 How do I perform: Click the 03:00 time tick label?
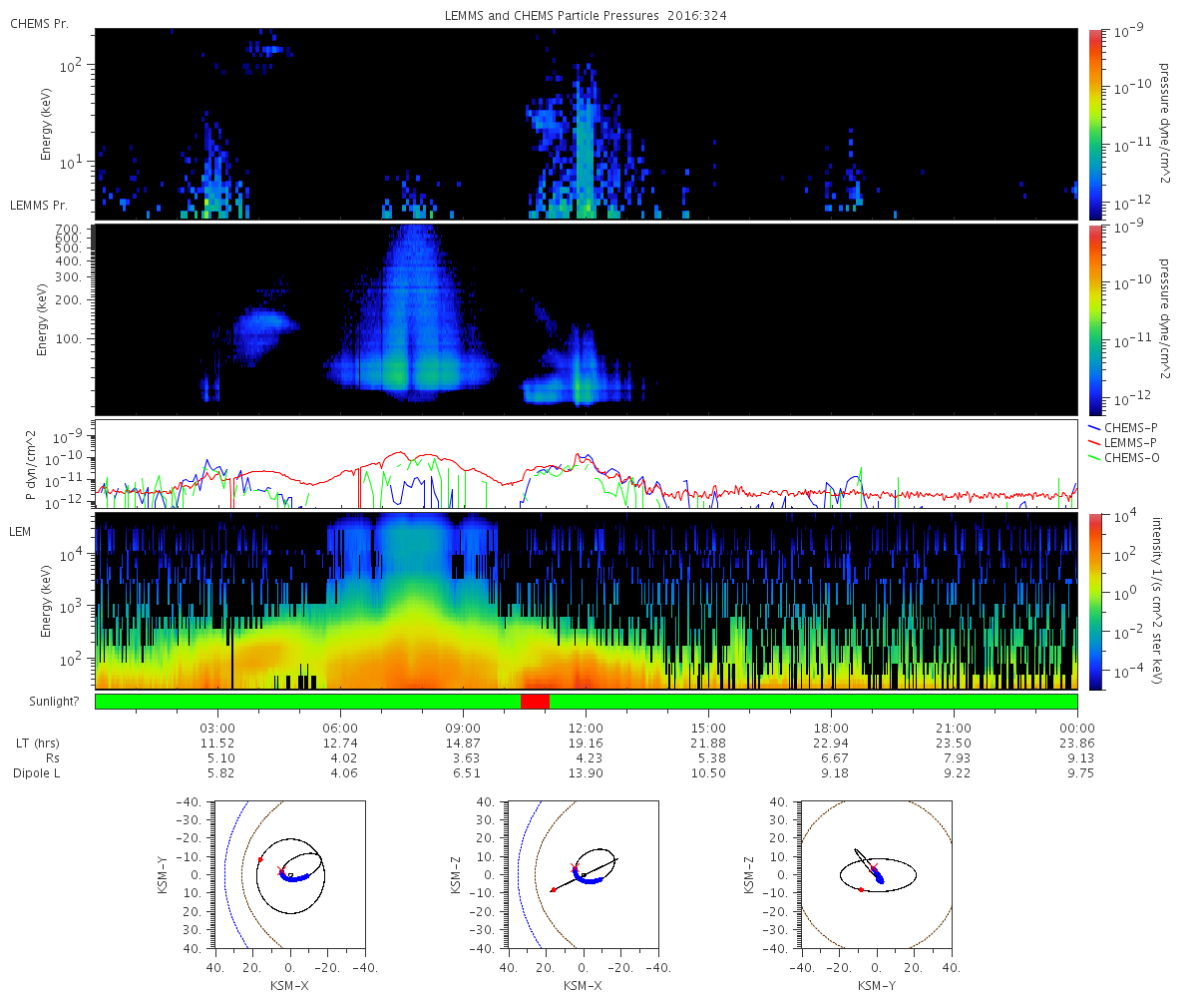point(217,729)
